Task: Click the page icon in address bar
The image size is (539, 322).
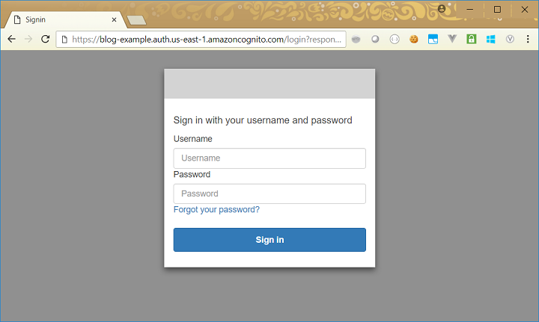Action: [x=64, y=39]
